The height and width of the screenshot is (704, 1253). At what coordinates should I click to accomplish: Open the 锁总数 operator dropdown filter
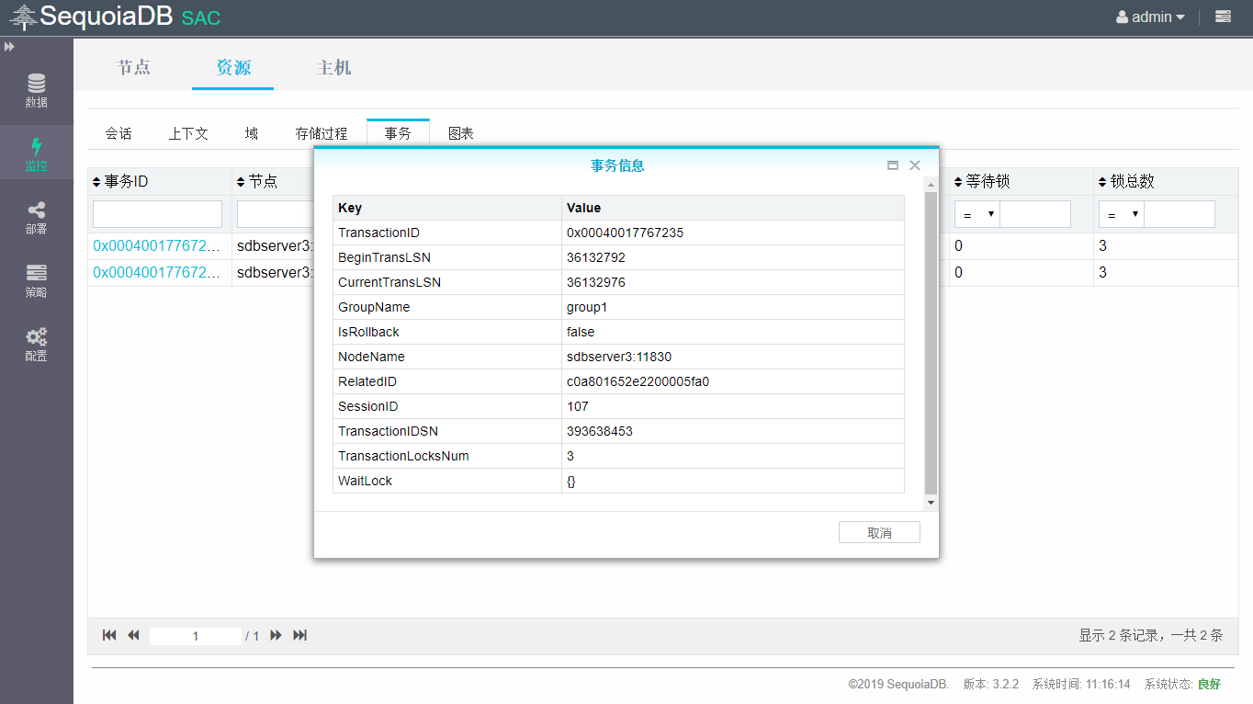[1121, 214]
